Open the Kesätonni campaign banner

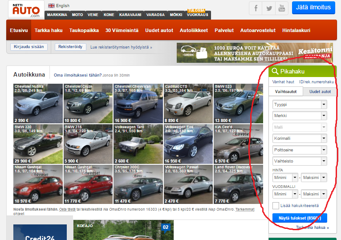tap(255, 53)
